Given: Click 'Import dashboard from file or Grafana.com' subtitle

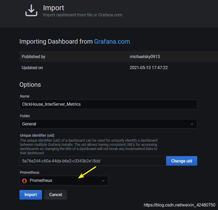Looking at the screenshot, I should tap(83, 15).
